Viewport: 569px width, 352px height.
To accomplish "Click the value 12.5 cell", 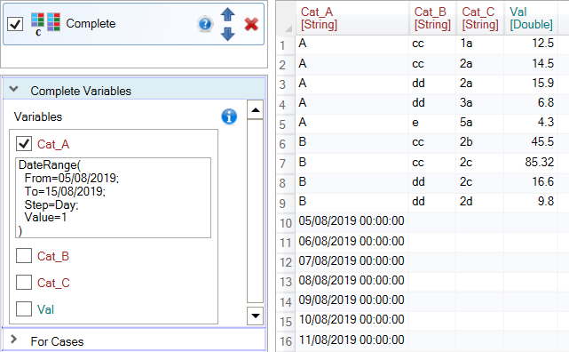I will click(x=531, y=44).
